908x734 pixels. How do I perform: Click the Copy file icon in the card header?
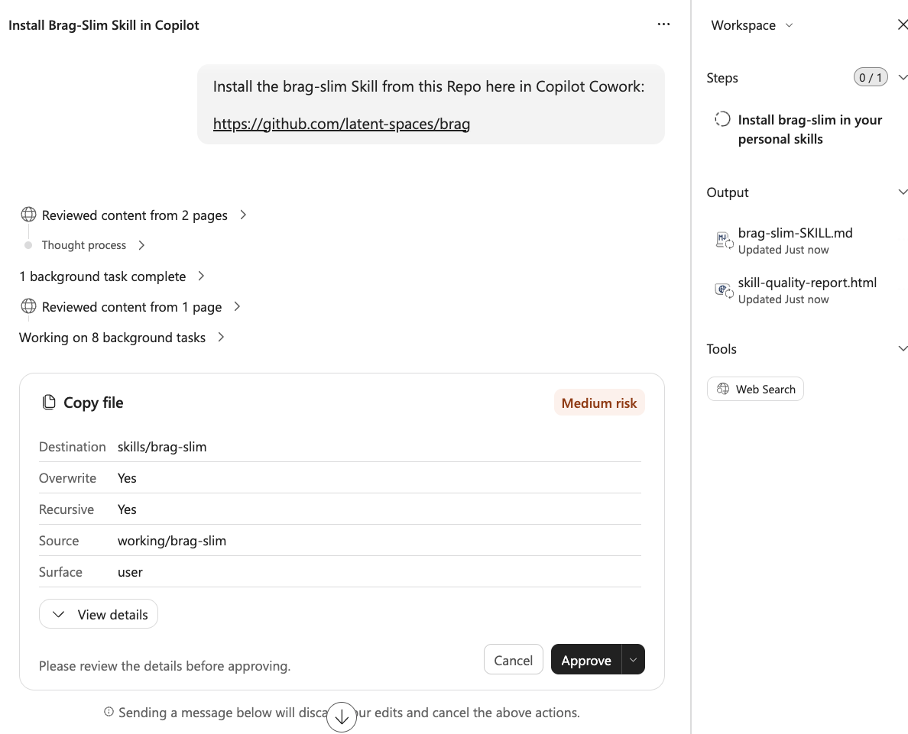(49, 403)
